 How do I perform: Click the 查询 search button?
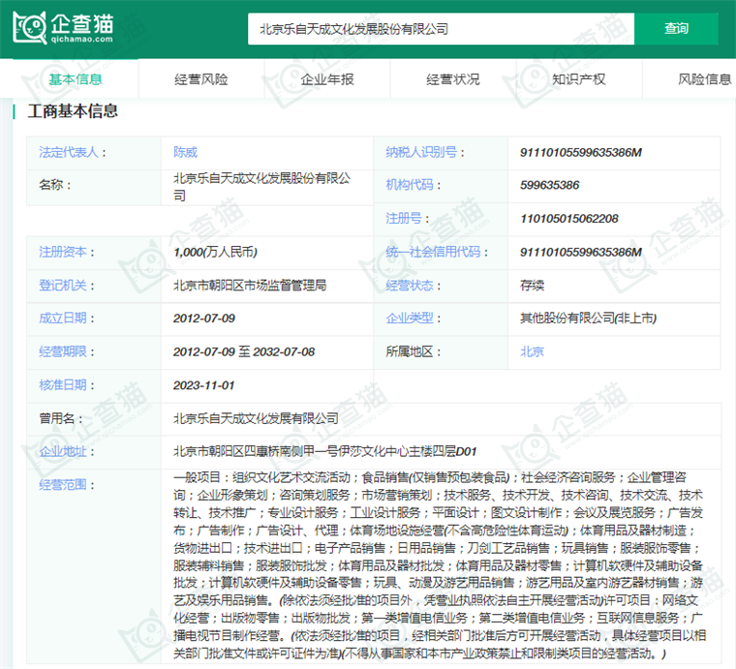pyautogui.click(x=676, y=29)
